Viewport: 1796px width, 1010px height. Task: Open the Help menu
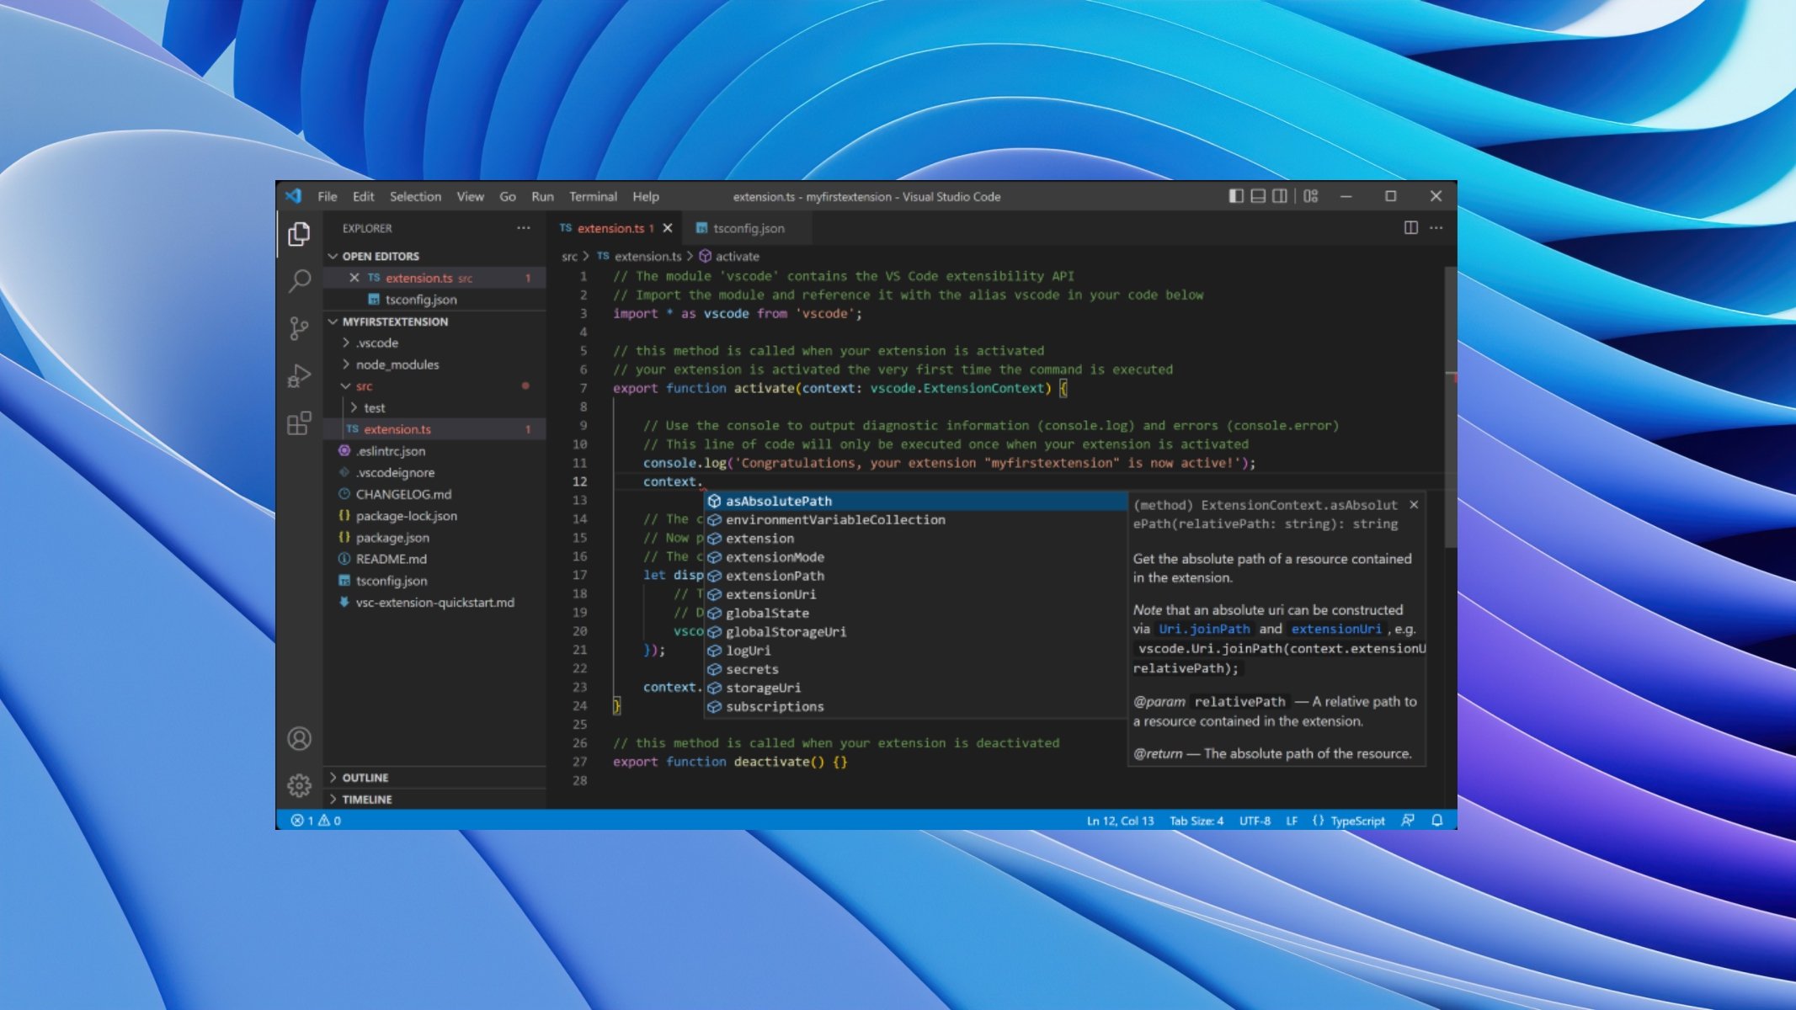click(x=646, y=196)
